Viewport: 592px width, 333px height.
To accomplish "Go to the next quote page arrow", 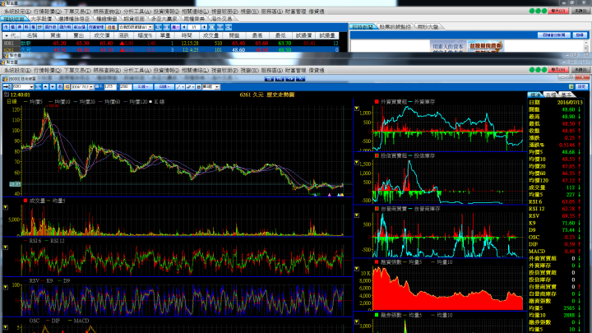I will [x=204, y=27].
